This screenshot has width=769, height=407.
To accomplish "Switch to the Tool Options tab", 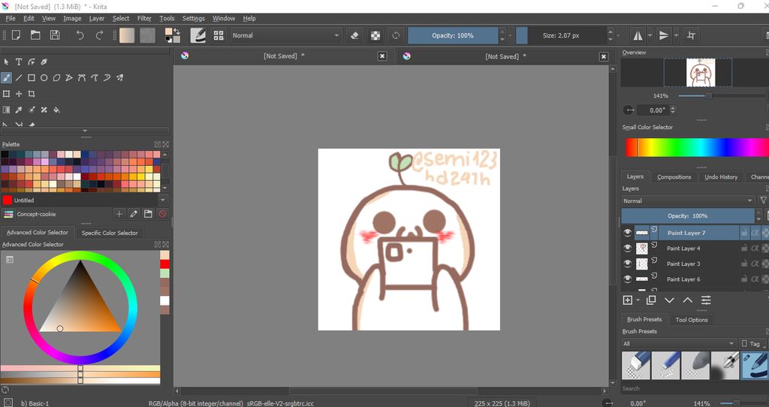I will click(692, 320).
